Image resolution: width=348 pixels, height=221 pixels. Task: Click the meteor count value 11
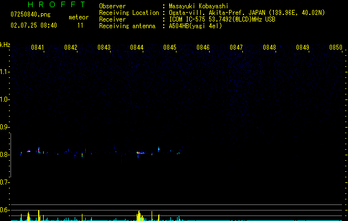[x=80, y=25]
